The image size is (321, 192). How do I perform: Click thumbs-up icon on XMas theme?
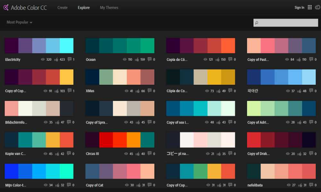(x=138, y=91)
